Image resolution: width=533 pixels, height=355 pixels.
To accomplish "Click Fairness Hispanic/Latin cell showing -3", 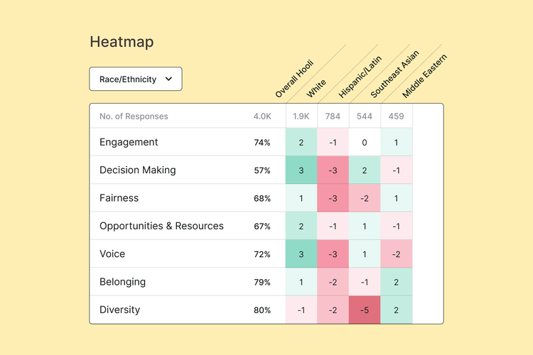I will click(333, 198).
